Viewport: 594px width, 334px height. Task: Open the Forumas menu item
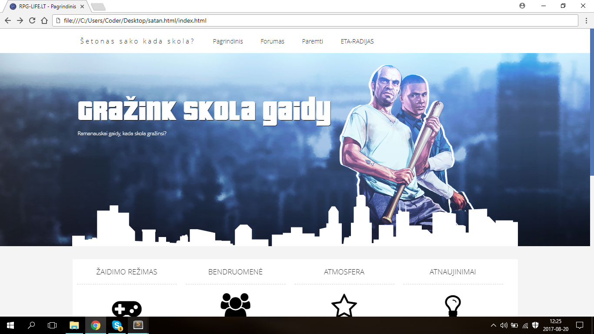tap(273, 41)
